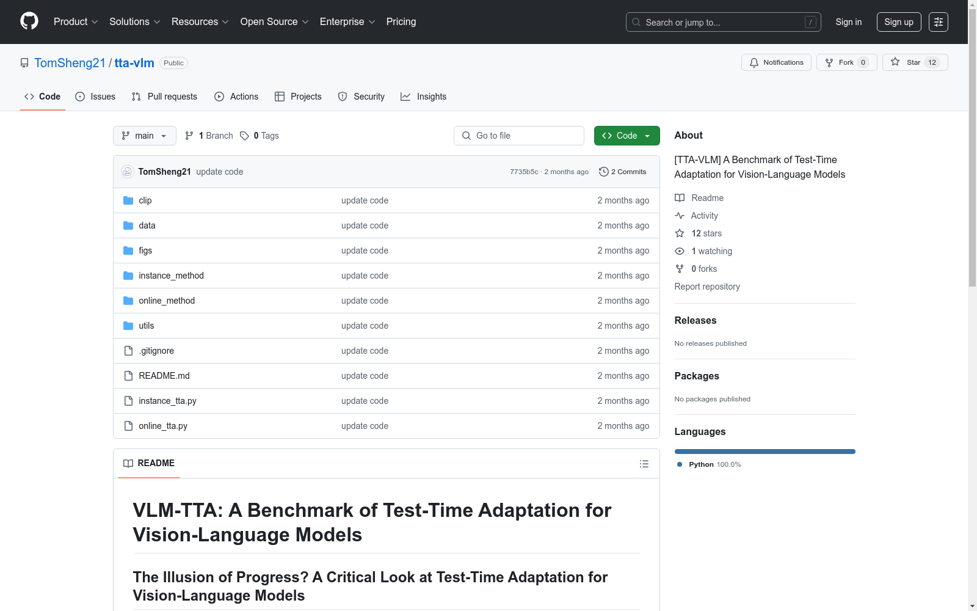Expand the Resources menu
This screenshot has height=611, width=977.
[x=200, y=21]
